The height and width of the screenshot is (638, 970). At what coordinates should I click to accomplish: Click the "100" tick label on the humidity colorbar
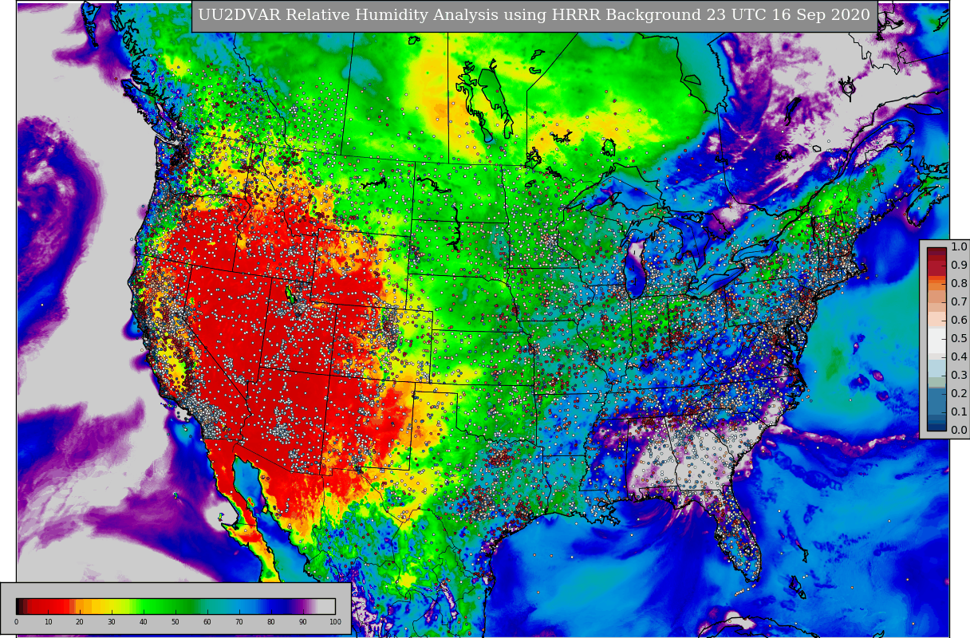click(x=335, y=622)
